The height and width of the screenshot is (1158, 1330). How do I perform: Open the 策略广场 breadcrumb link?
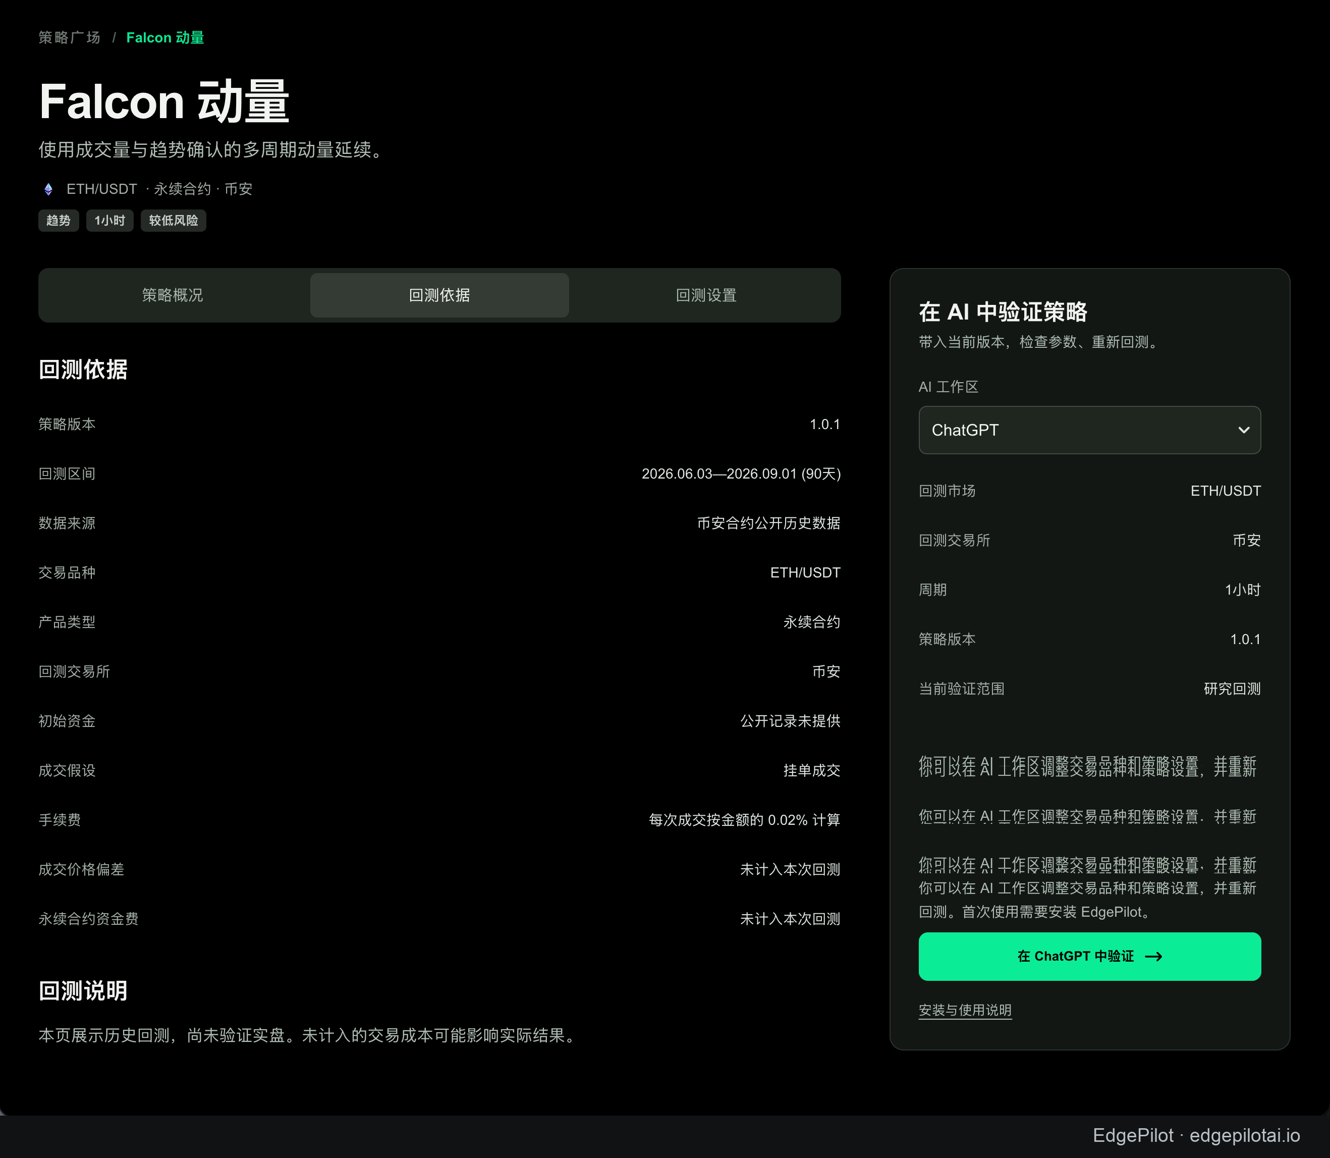click(69, 37)
